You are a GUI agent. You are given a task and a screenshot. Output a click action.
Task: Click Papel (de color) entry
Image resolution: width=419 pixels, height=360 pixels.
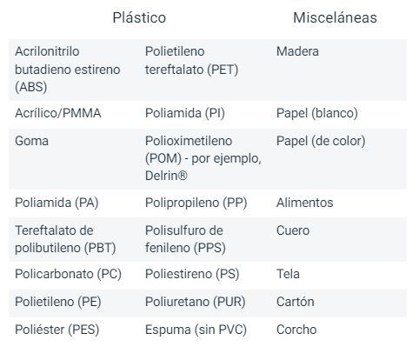click(x=321, y=141)
